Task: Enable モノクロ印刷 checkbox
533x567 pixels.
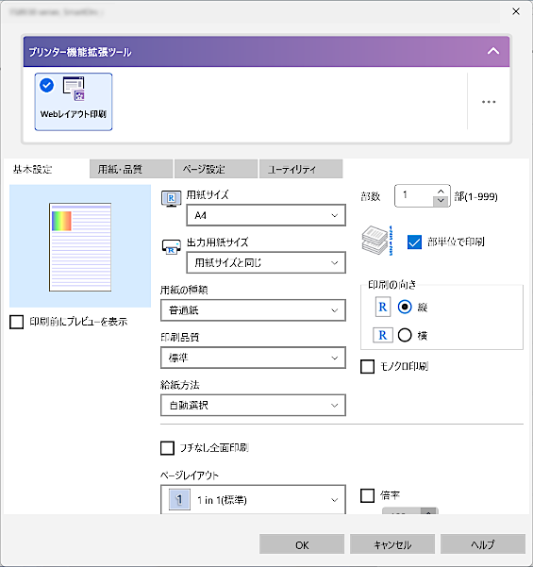Action: (x=367, y=366)
